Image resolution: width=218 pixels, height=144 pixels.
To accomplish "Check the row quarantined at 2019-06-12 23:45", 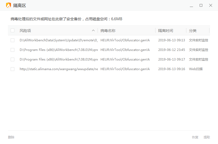I will (12, 50).
